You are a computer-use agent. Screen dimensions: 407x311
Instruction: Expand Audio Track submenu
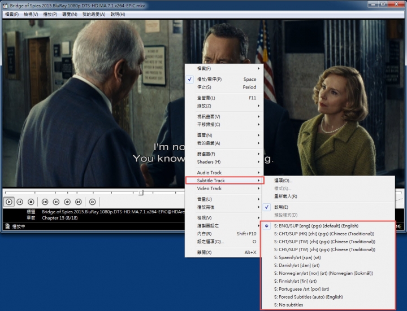click(224, 173)
